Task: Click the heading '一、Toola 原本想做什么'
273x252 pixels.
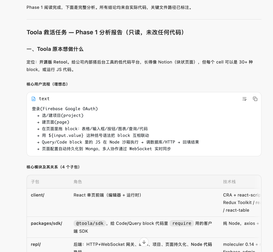Action: [55, 49]
